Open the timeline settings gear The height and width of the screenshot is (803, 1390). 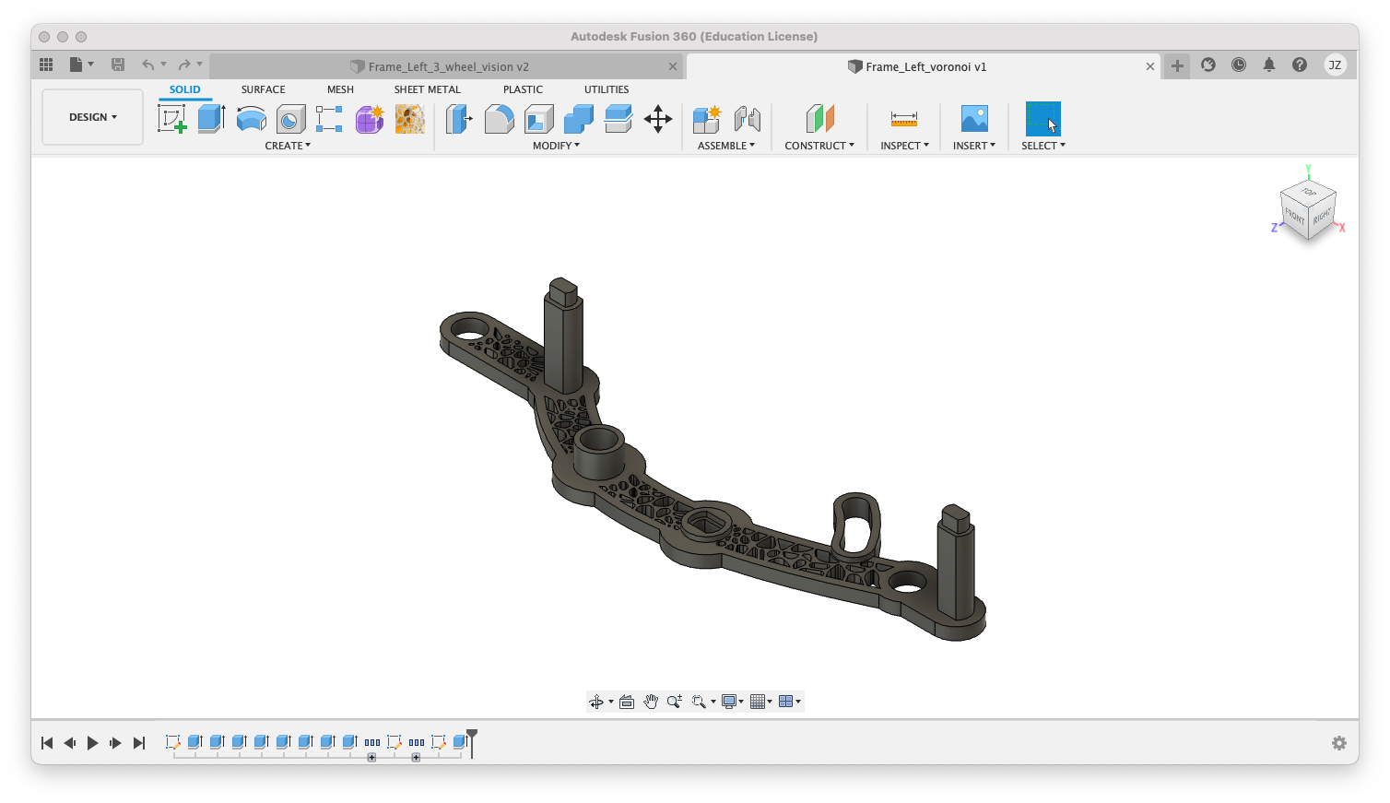[x=1339, y=743]
